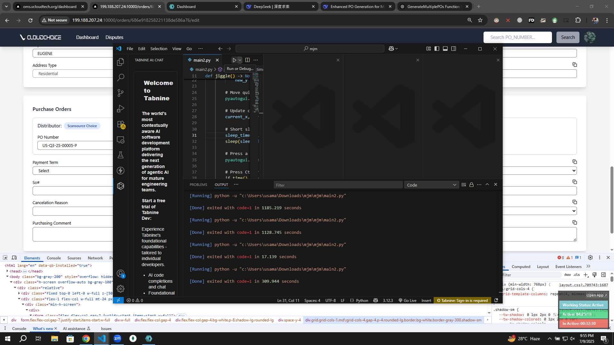This screenshot has width=614, height=345.
Task: Toggle the .cls class editor in Styles
Action: click(577, 275)
